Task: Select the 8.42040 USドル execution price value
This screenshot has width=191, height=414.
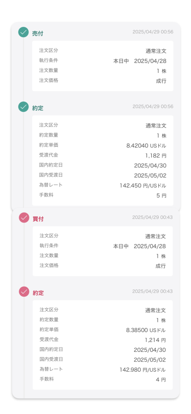Action: (x=146, y=146)
